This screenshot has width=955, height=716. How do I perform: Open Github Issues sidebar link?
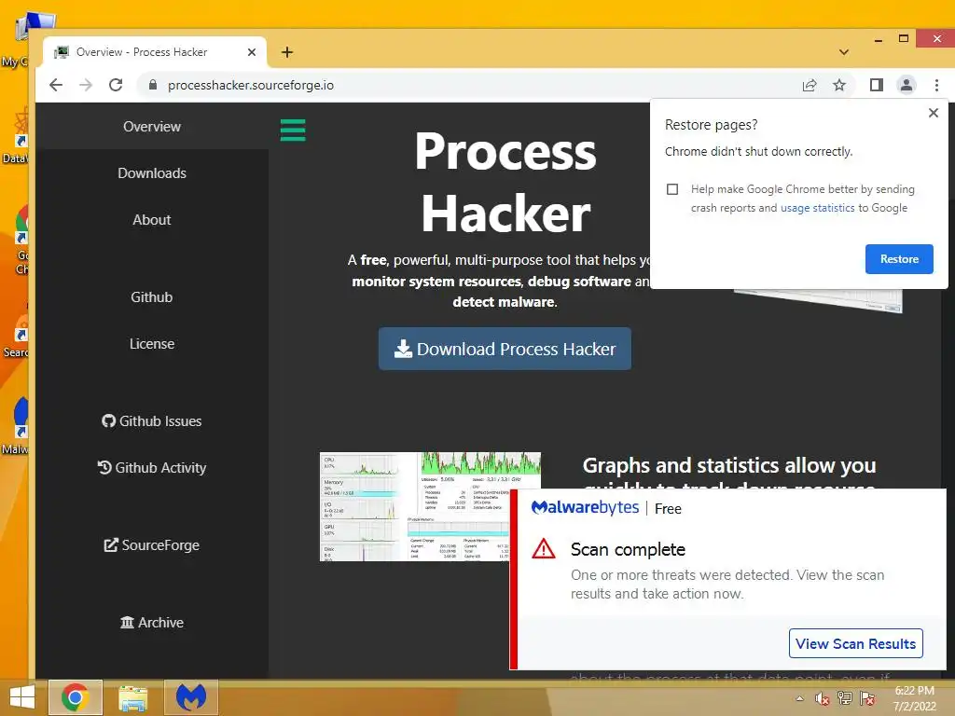[152, 421]
